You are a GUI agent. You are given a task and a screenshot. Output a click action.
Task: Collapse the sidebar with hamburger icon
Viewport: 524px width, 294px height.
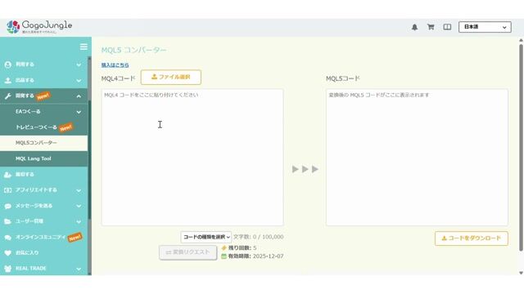tap(84, 47)
